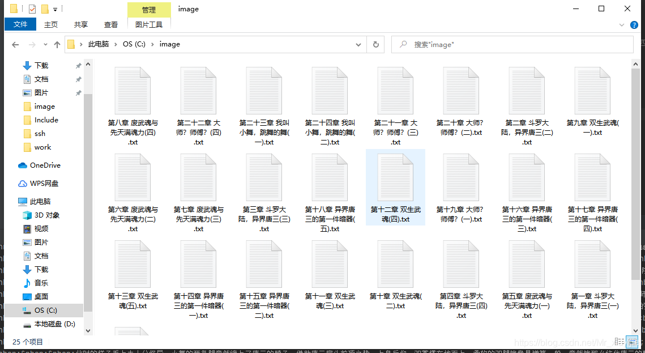This screenshot has width=645, height=353.
Task: Select file 第二十一章 大师?师傅?(三).txt
Action: click(396, 106)
